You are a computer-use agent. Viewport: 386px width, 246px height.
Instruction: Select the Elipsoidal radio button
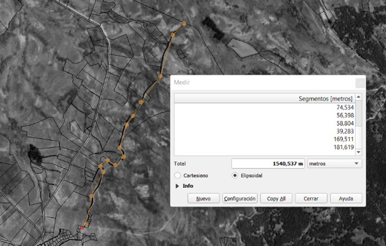(x=235, y=176)
